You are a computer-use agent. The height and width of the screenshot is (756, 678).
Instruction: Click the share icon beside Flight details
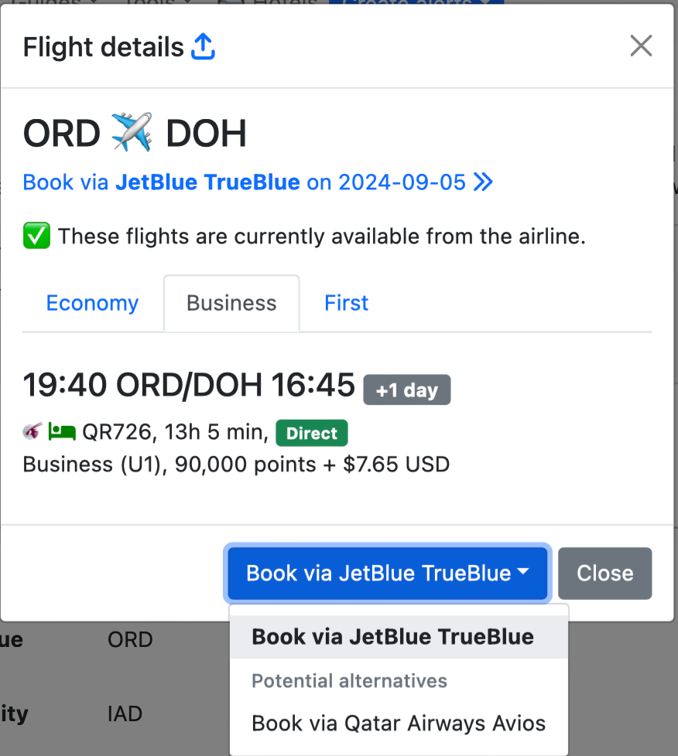tap(203, 47)
